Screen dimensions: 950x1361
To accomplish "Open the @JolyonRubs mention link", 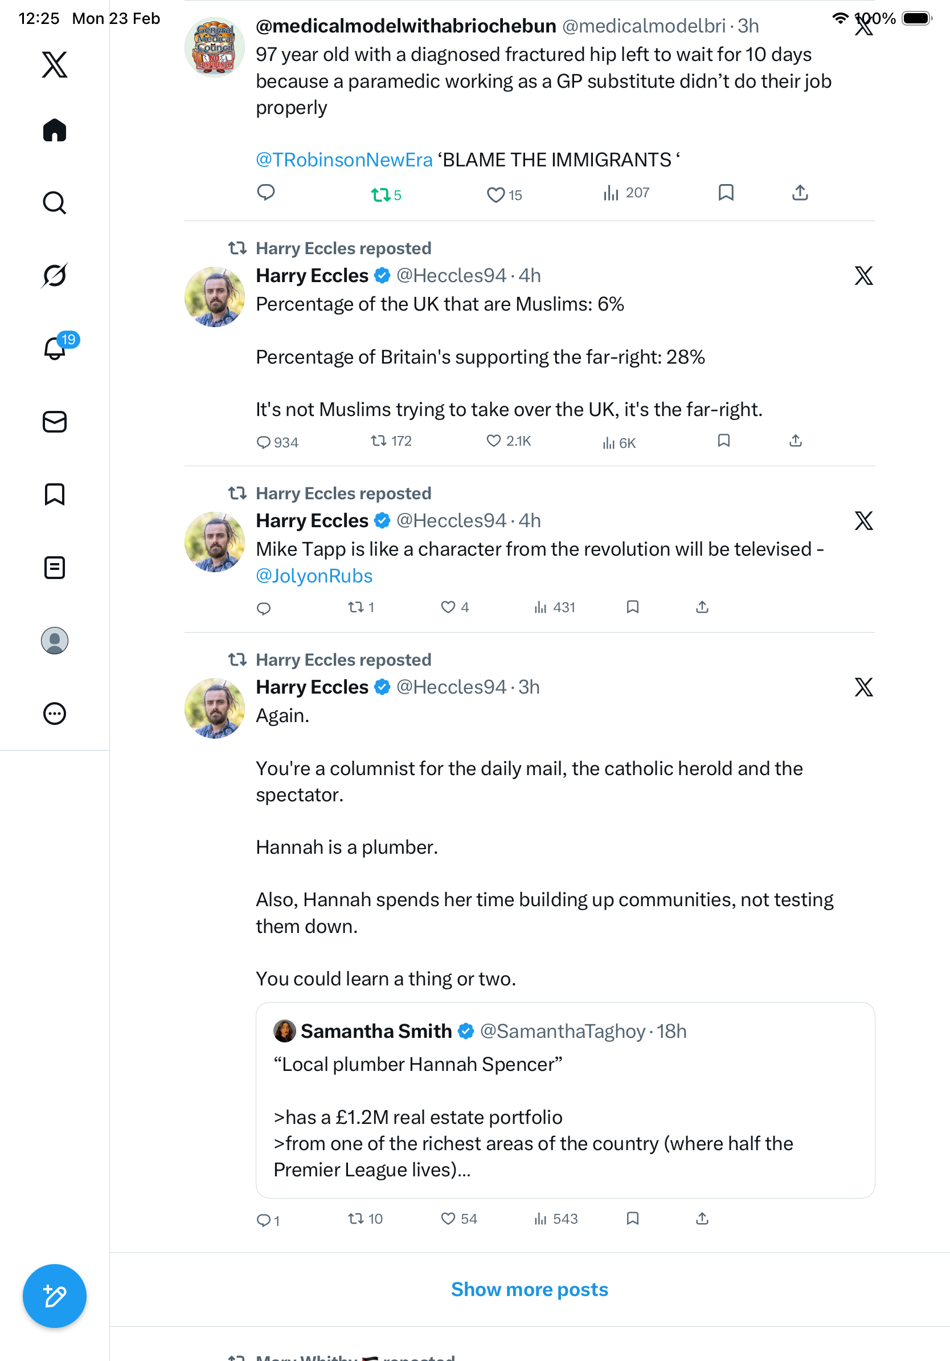I will coord(314,576).
